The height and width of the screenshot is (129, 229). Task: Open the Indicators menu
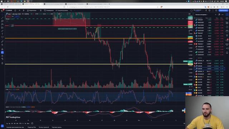[x=32, y=10]
